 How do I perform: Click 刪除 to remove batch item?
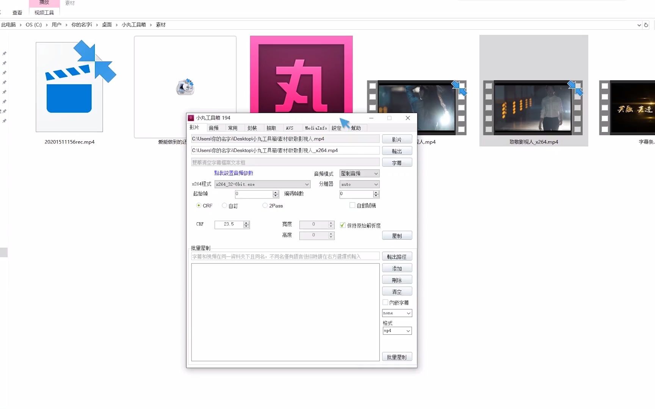pyautogui.click(x=397, y=280)
